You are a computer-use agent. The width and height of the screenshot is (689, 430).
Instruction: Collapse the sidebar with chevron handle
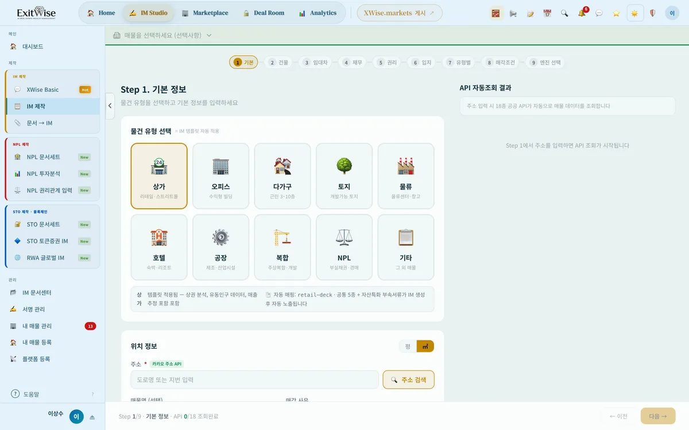[110, 106]
